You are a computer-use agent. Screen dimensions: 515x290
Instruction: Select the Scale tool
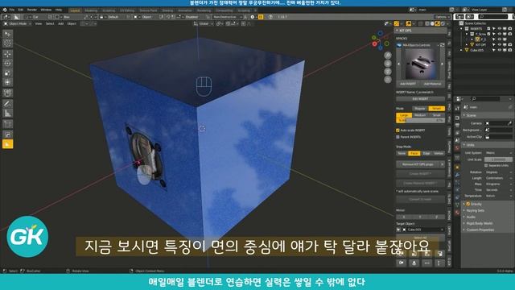tap(7, 73)
